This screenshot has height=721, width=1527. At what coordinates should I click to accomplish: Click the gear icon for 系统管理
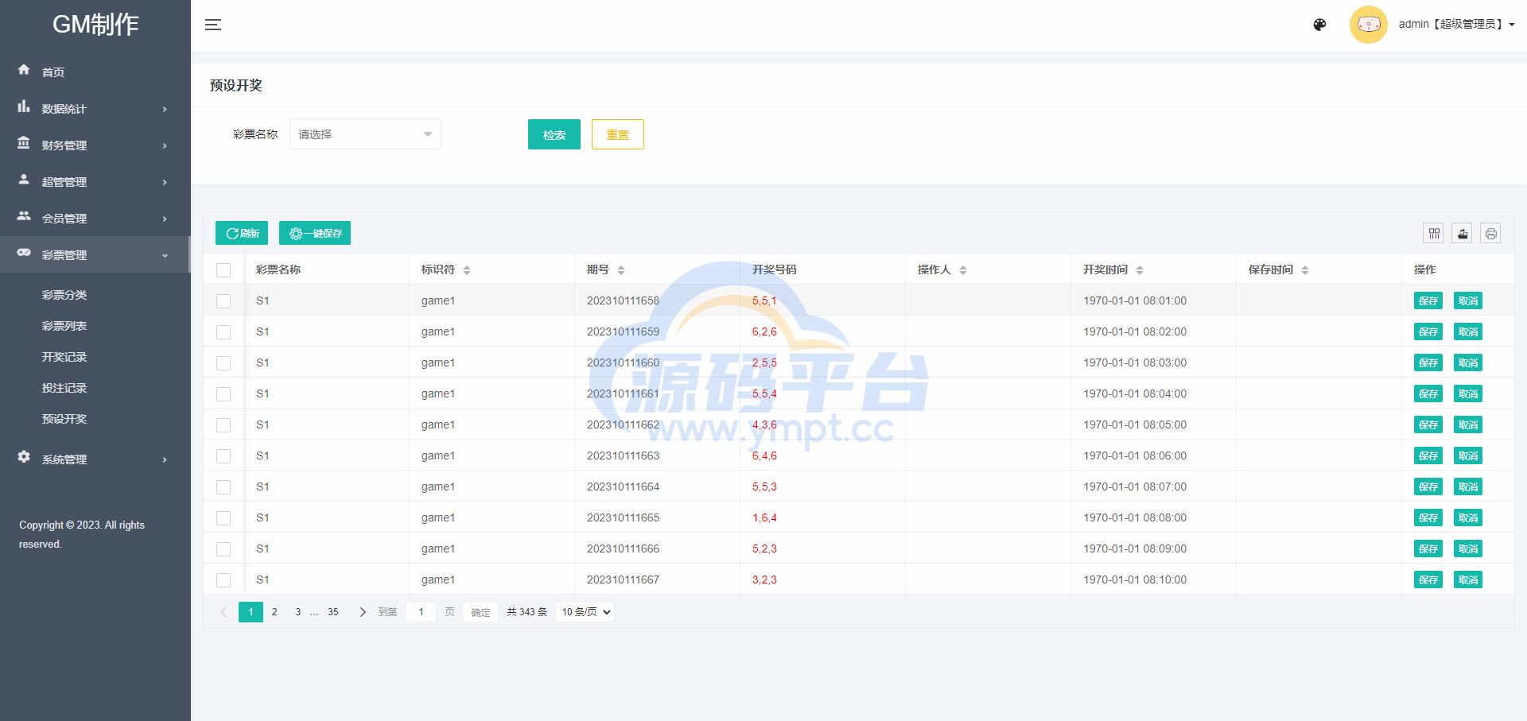[x=24, y=456]
